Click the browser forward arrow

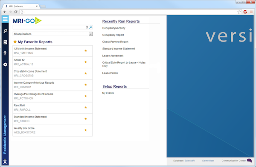[x=10, y=12]
